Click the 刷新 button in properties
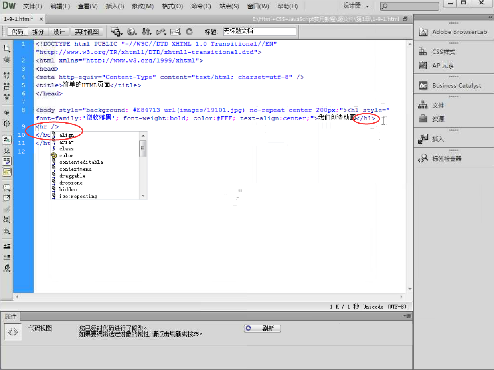The image size is (494, 370). [262, 328]
